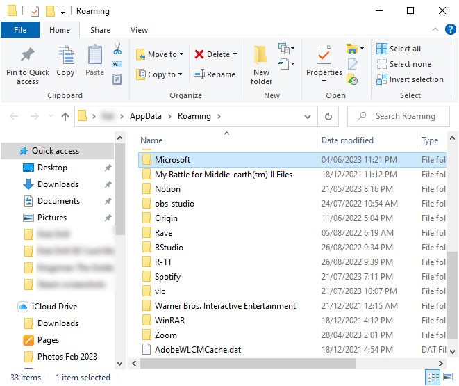
Task: Click the Properties icon in title bar
Action: pyautogui.click(x=35, y=11)
